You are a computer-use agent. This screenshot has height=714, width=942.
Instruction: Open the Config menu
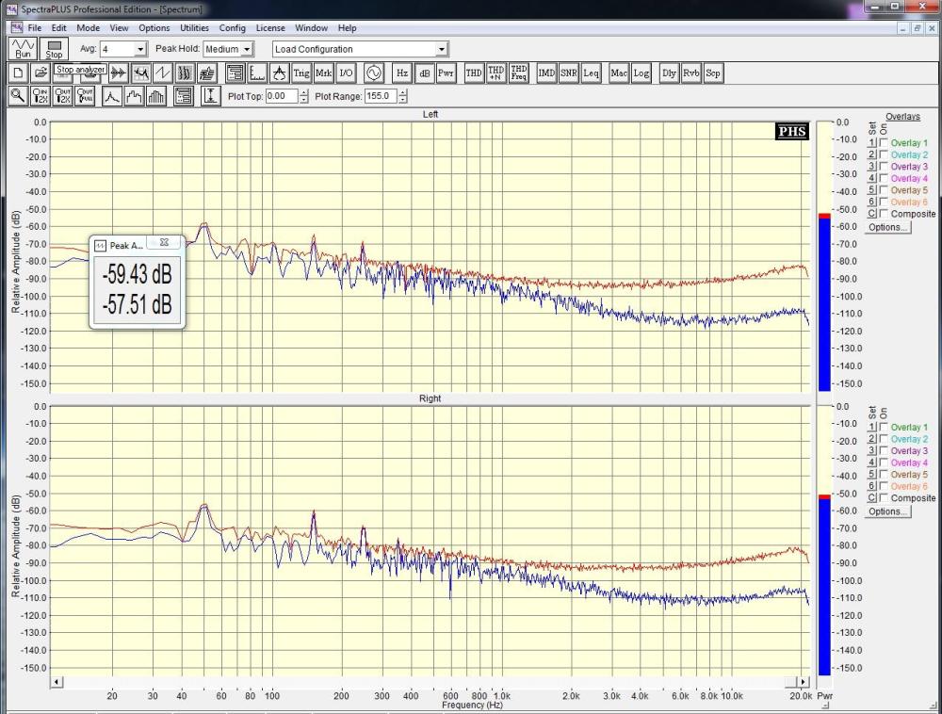point(232,28)
